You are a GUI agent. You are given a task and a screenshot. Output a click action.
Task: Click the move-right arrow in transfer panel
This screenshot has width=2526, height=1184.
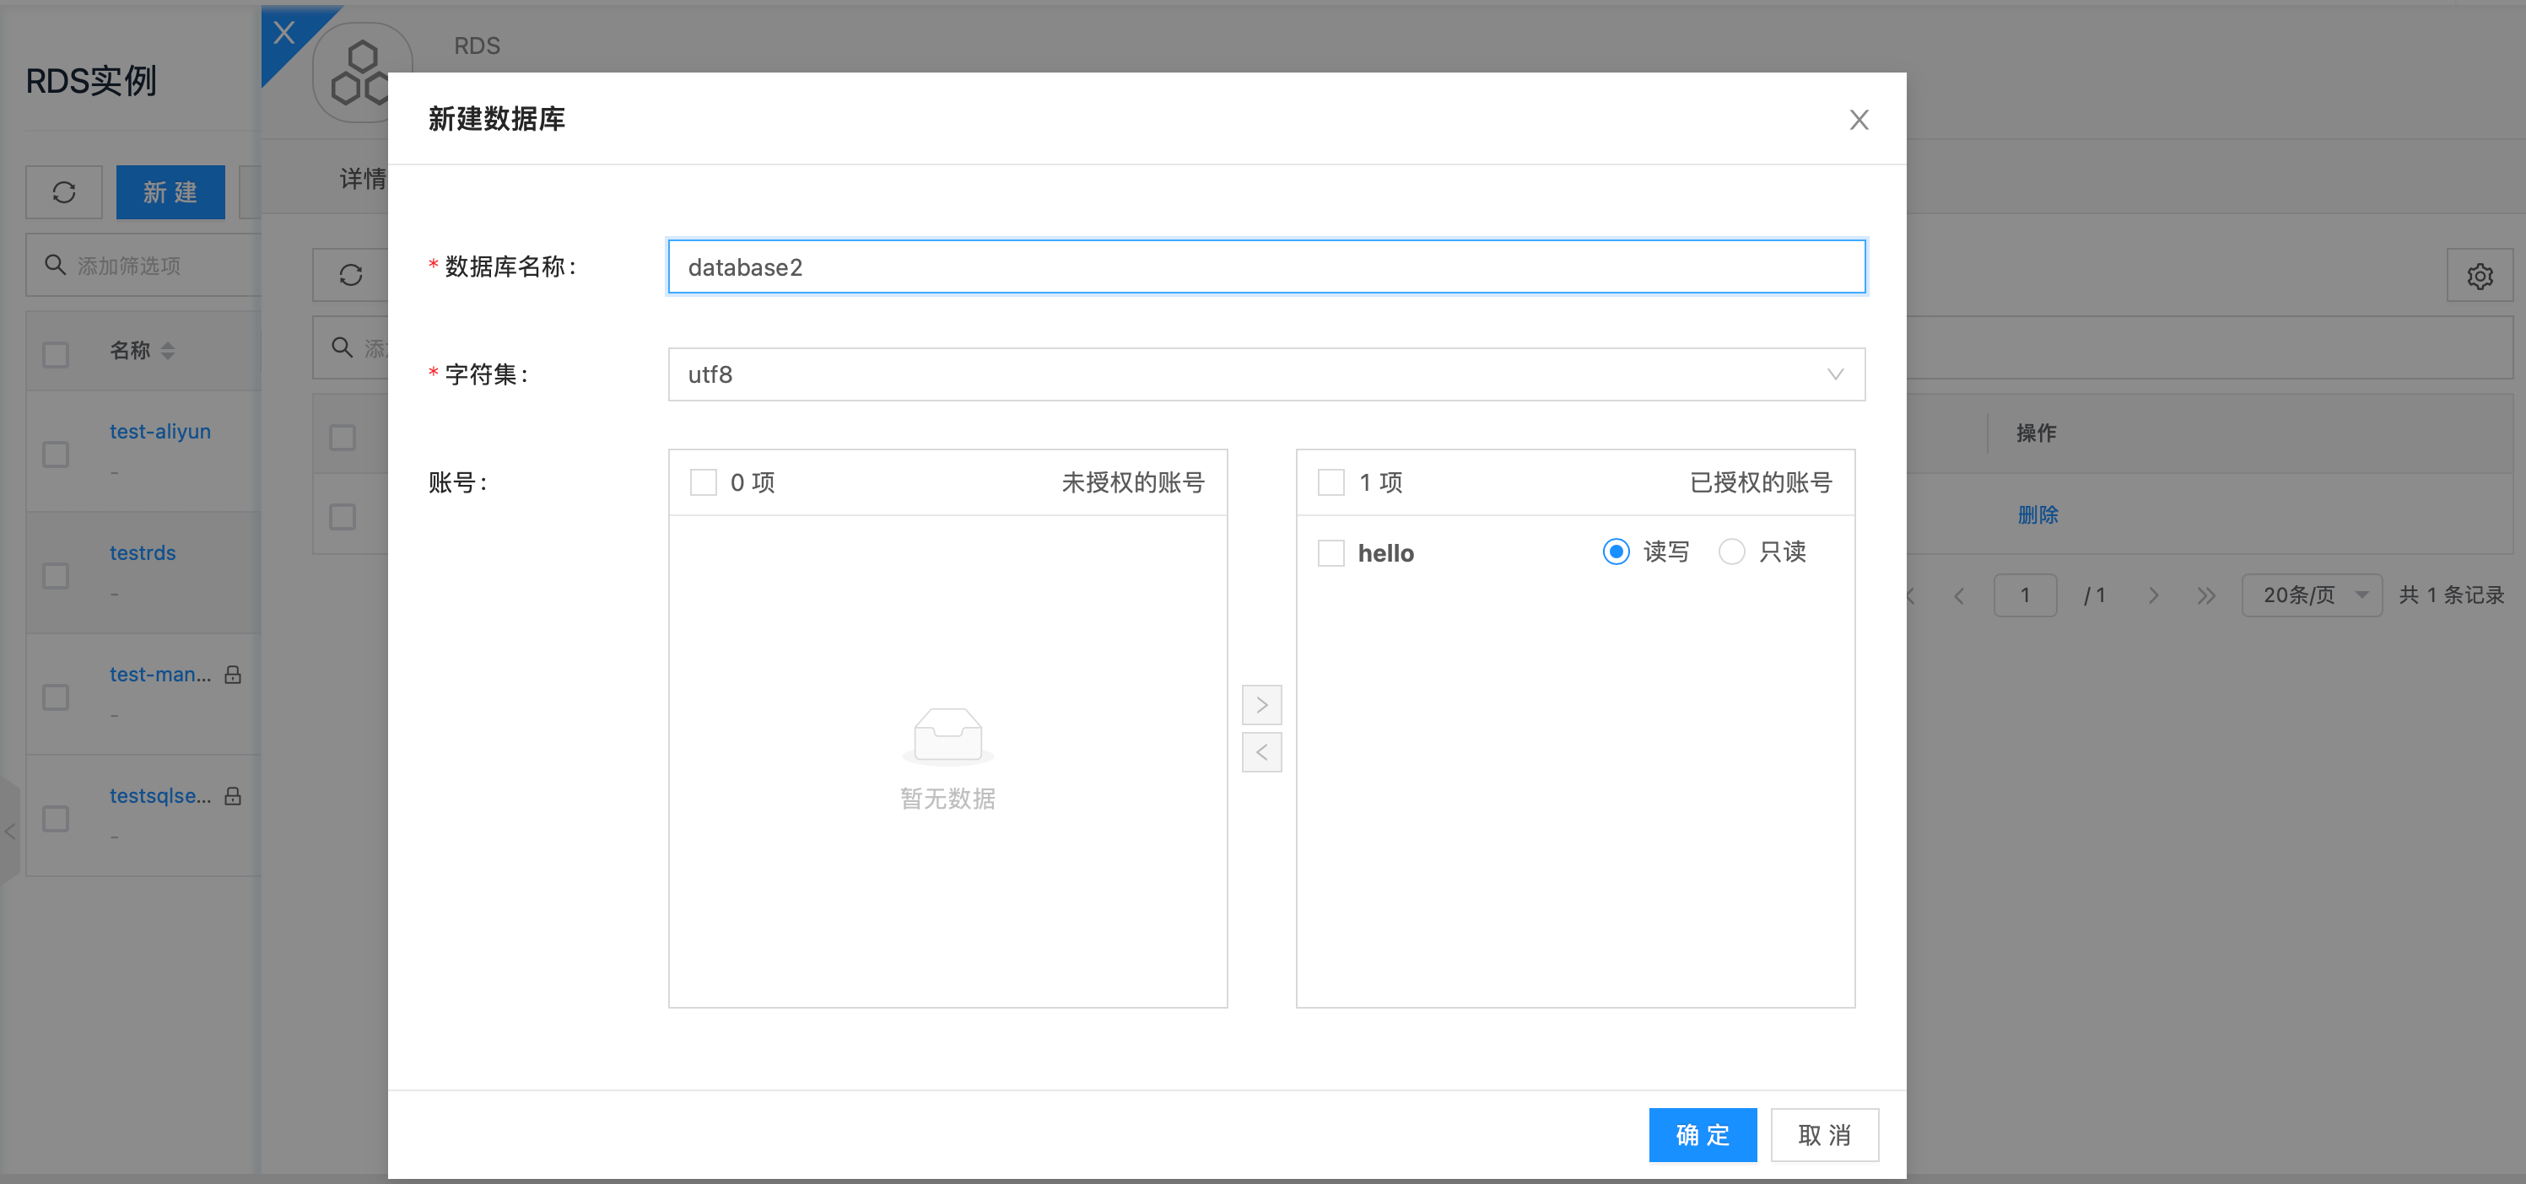[x=1261, y=705]
